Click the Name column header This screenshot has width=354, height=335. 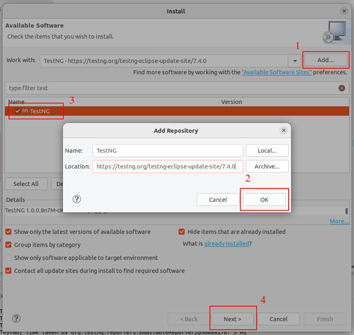click(111, 102)
